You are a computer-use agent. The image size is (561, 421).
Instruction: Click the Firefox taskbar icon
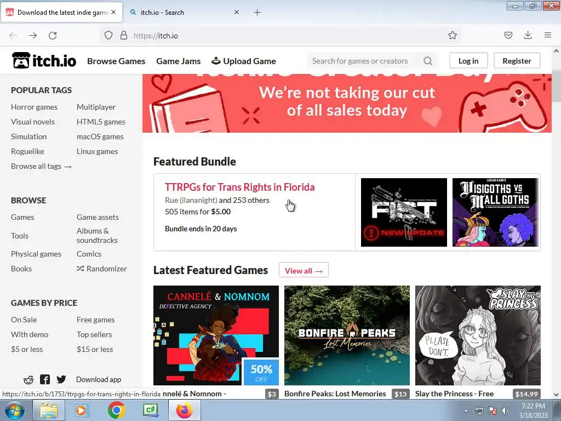[x=184, y=410]
